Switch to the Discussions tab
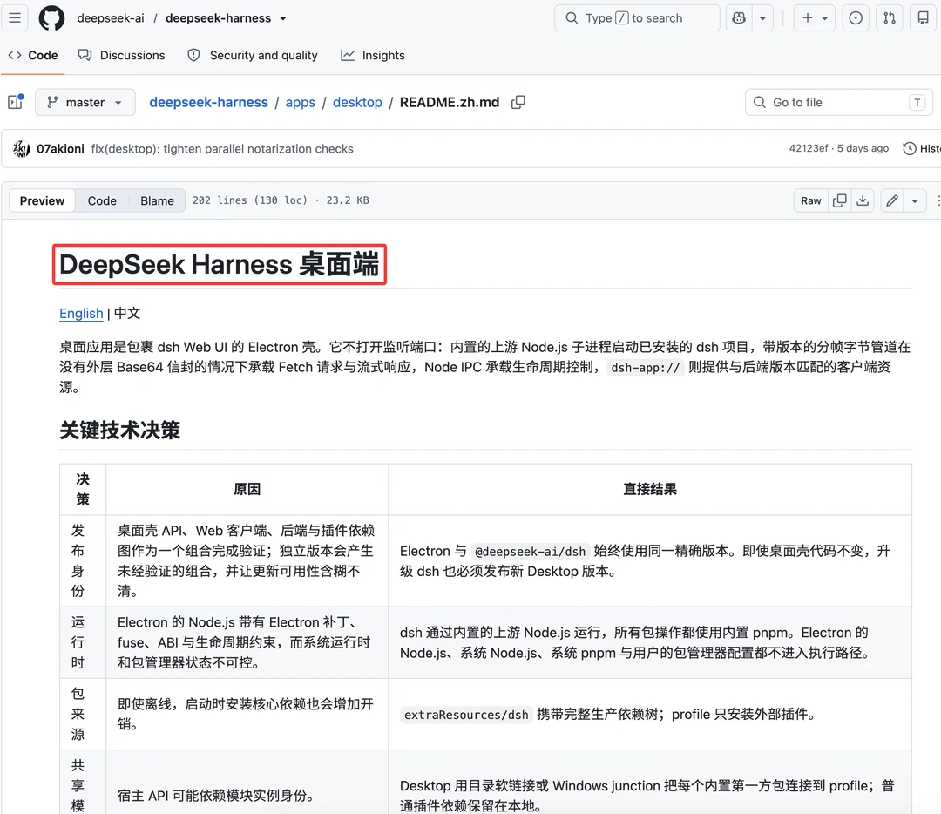The height and width of the screenshot is (814, 941). point(121,55)
